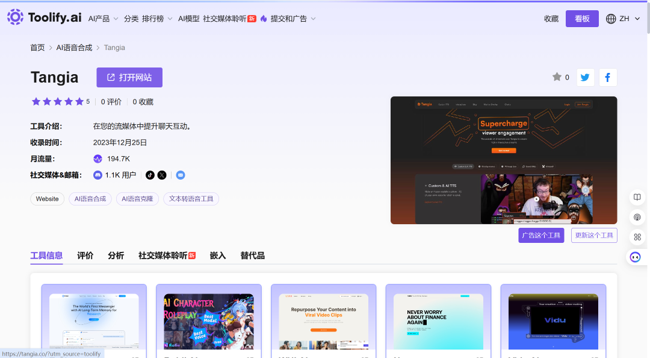
Task: Click the monthly traffic pulse icon
Action: coord(98,159)
